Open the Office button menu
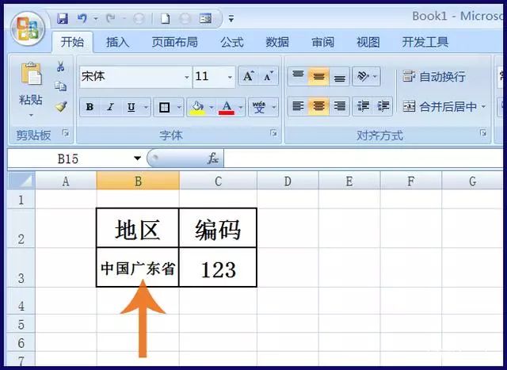The width and height of the screenshot is (507, 370). [x=28, y=29]
